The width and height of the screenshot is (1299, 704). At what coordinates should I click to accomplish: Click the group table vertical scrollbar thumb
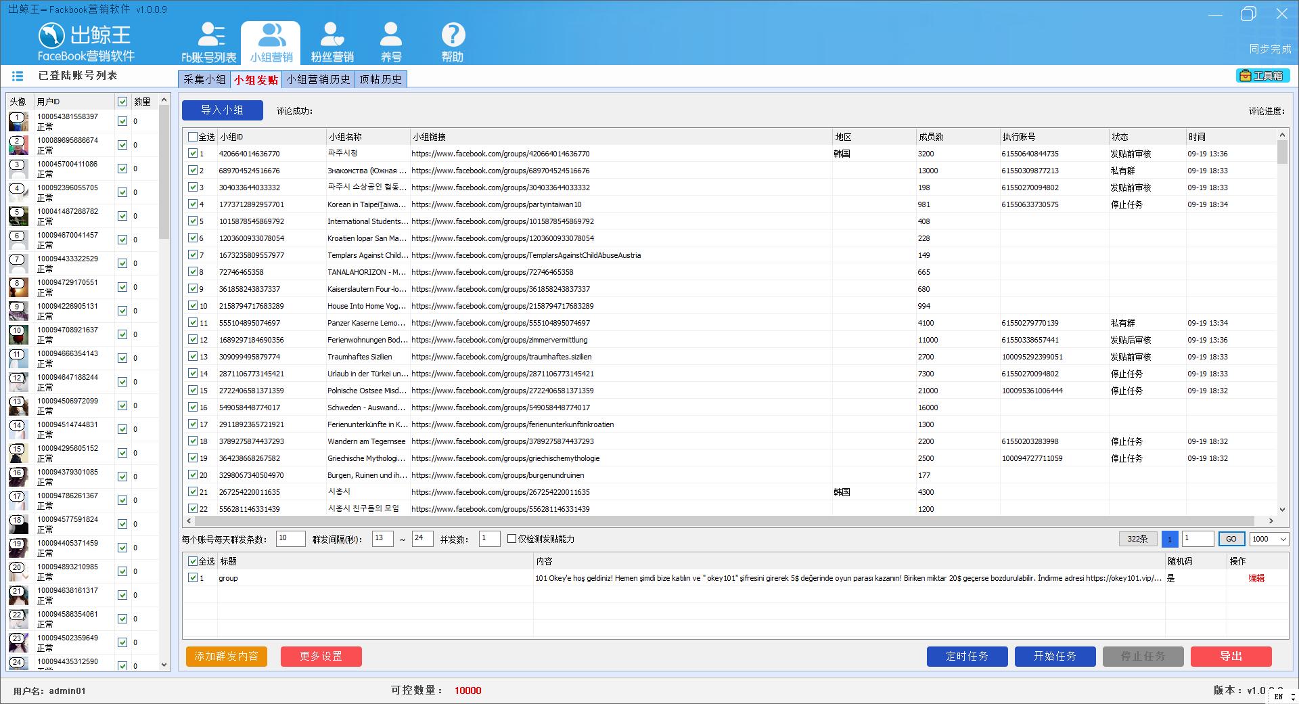pos(1282,152)
